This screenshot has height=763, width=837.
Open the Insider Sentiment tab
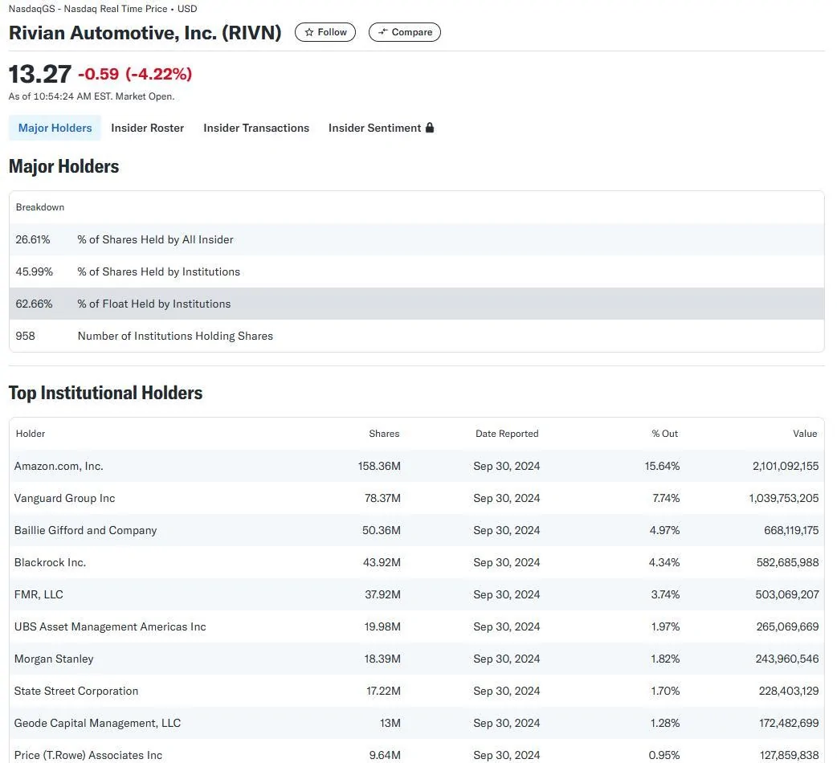click(x=381, y=128)
